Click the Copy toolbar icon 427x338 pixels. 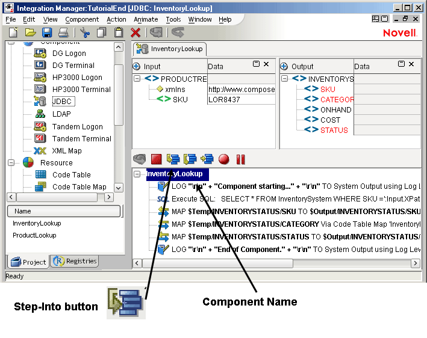102,32
